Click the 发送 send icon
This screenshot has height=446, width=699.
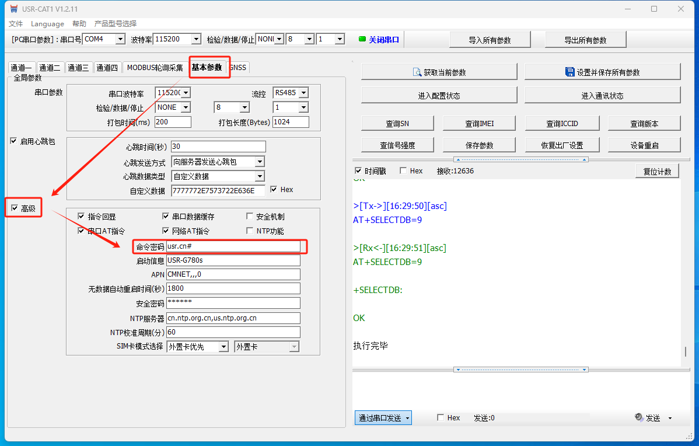coord(639,417)
